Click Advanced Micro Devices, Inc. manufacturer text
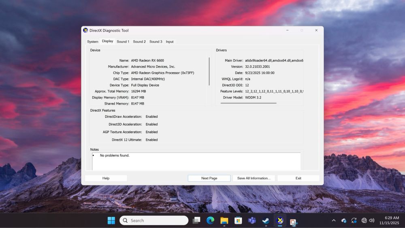The image size is (405, 228). click(x=153, y=67)
